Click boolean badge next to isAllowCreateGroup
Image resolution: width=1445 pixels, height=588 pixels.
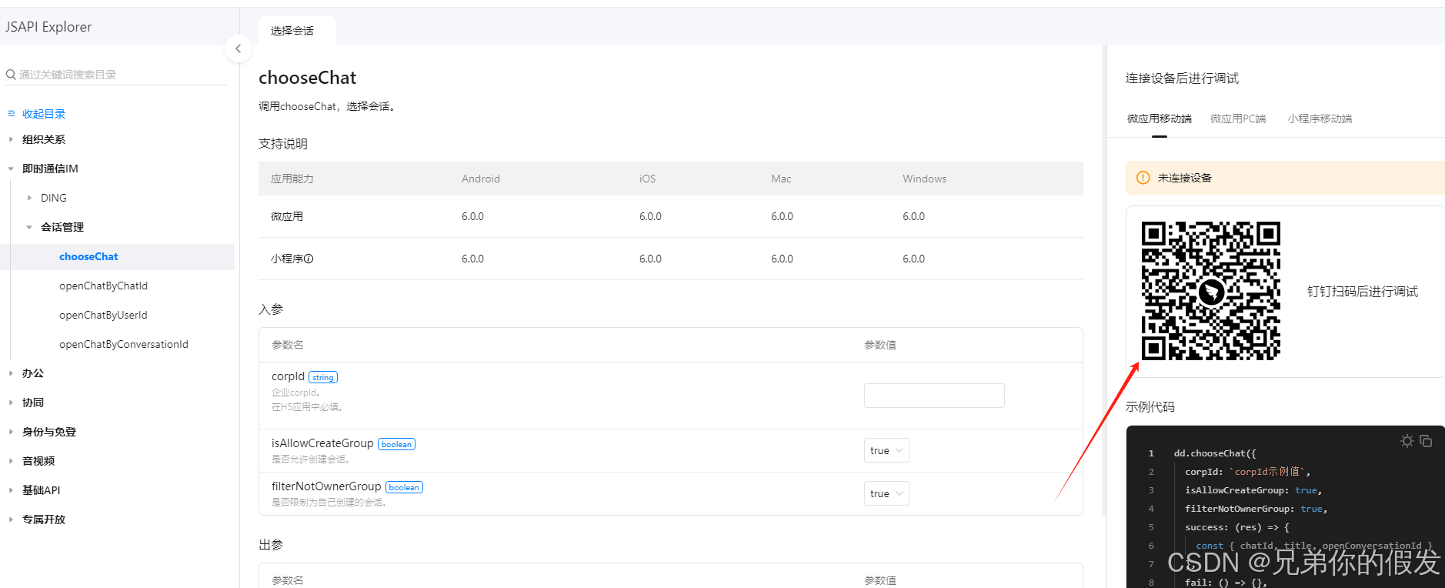click(396, 444)
